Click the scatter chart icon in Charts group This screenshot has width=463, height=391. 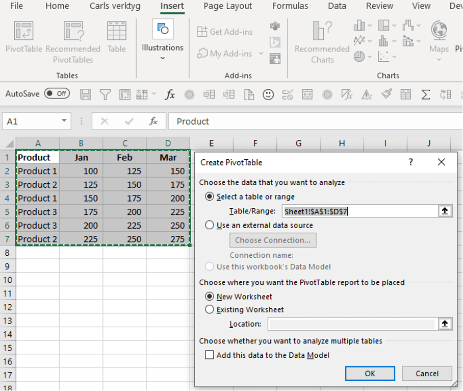click(x=383, y=57)
